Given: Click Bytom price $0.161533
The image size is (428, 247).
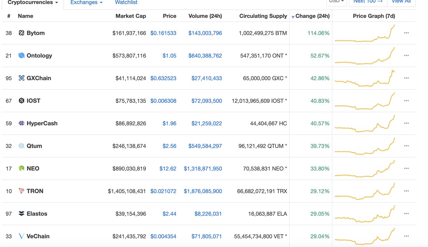Looking at the screenshot, I should point(163,33).
